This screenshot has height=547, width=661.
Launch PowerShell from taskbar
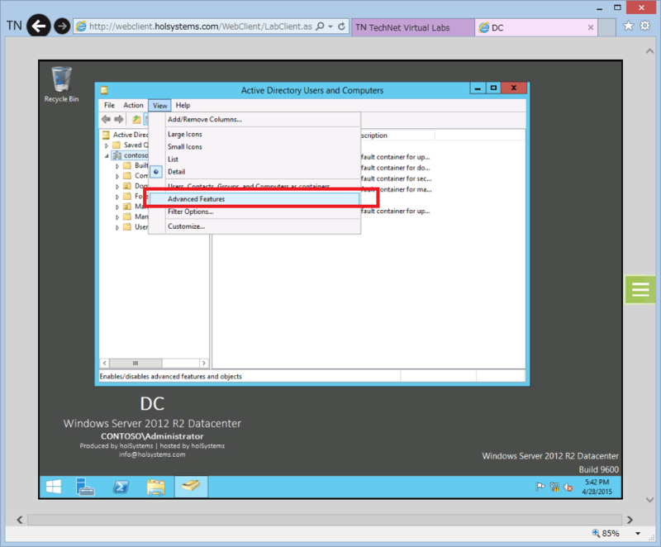(121, 488)
